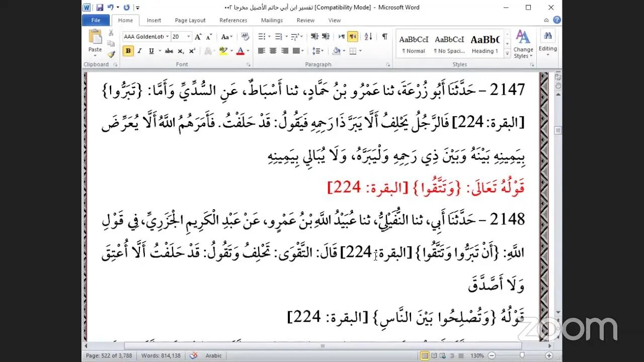Switch to the Review tab
644x362 pixels.
[305, 20]
